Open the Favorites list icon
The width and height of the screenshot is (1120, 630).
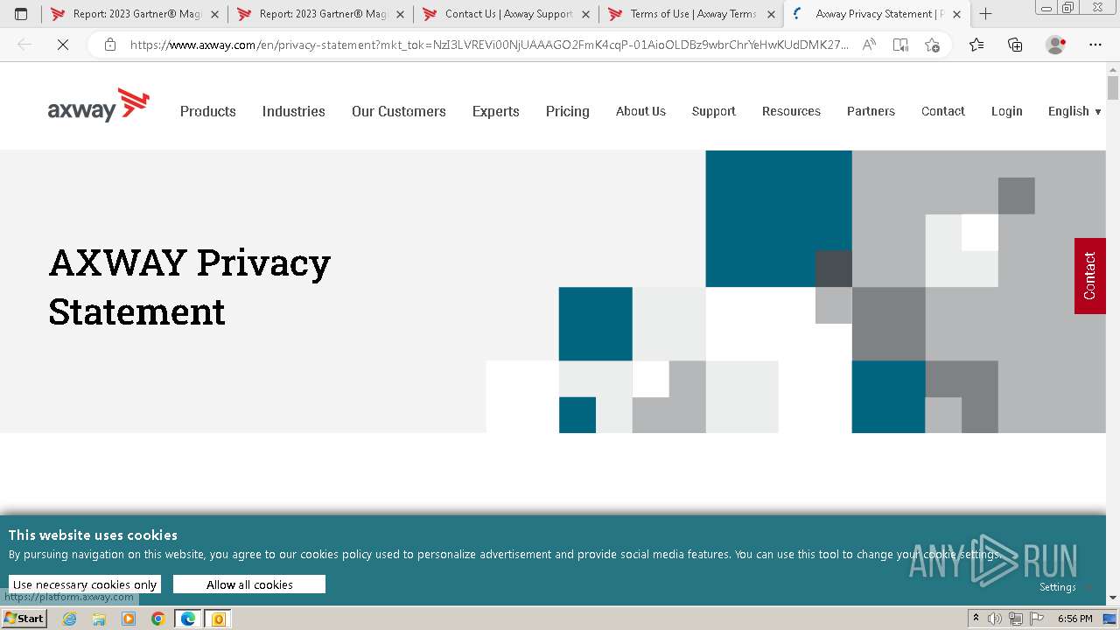tap(976, 45)
